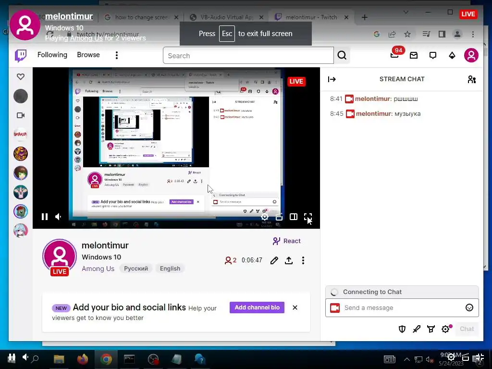The width and height of the screenshot is (492, 369).
Task: Collapse the stream chat panel
Action: point(332,79)
